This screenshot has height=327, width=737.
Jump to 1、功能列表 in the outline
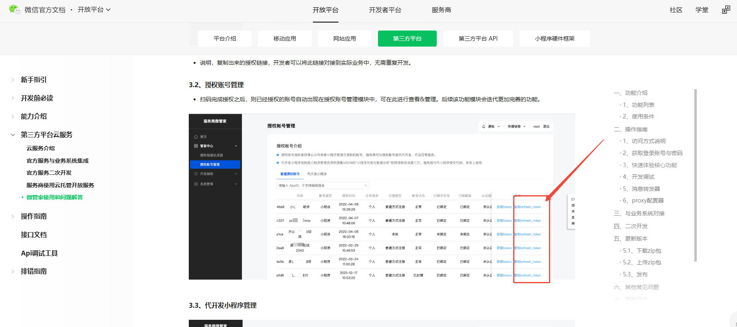tap(639, 105)
